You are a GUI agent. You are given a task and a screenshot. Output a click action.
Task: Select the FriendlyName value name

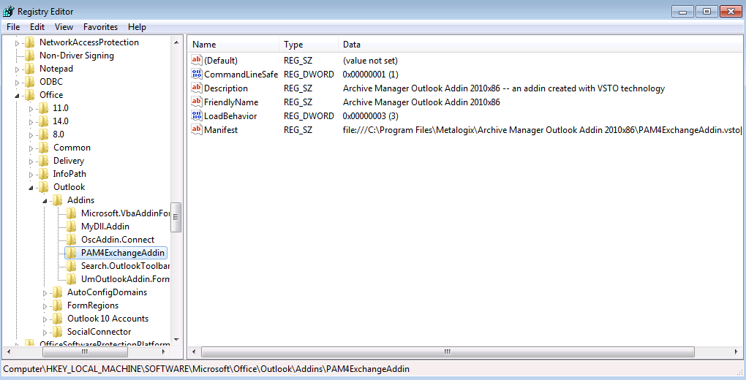[x=231, y=102]
